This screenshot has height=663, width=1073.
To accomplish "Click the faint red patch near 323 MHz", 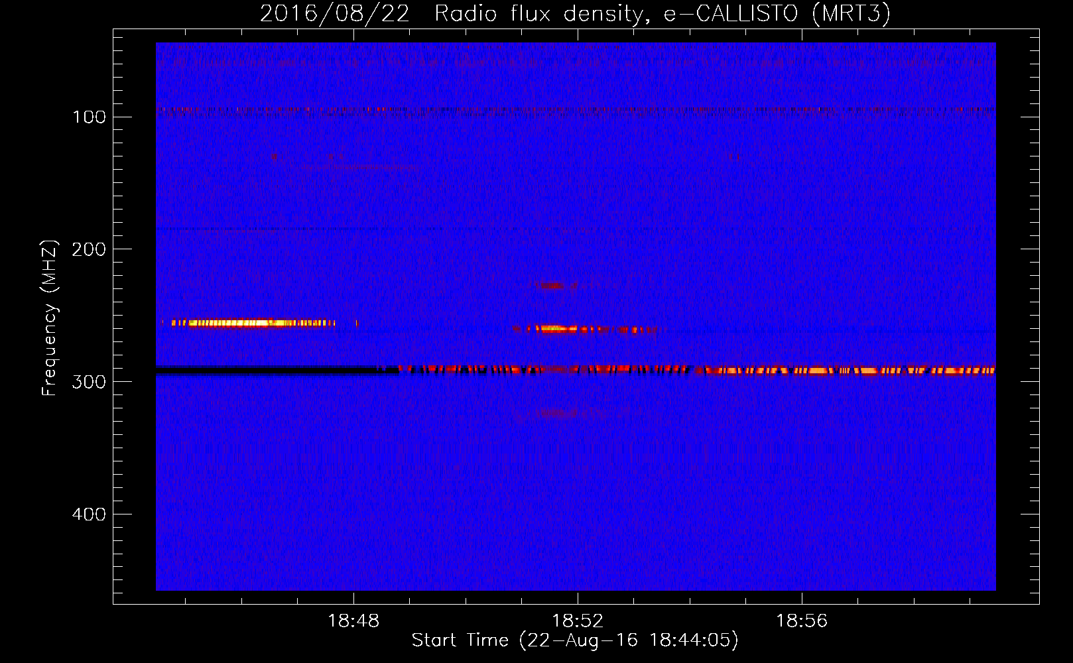I will click(556, 412).
